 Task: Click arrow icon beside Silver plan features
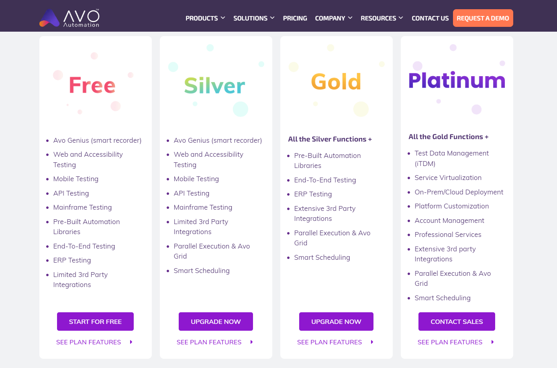coord(251,342)
